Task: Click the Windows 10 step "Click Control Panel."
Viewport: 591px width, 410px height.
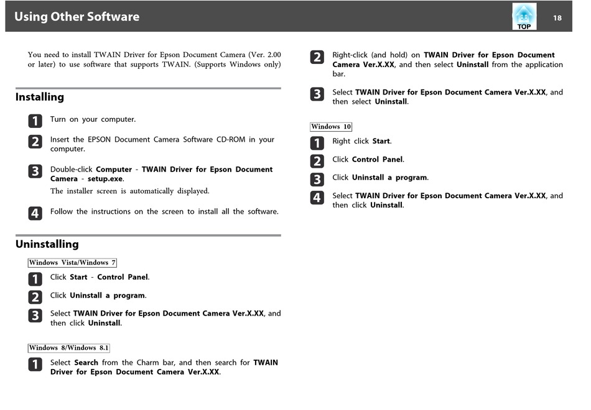Action: coord(368,159)
